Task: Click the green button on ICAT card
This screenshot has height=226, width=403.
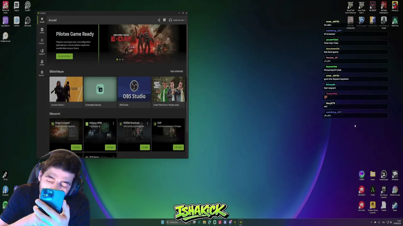Action: tap(178, 147)
